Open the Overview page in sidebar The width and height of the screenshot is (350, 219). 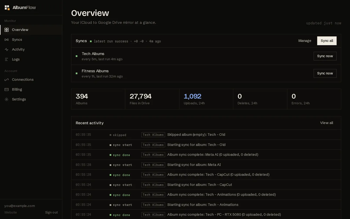(31, 30)
